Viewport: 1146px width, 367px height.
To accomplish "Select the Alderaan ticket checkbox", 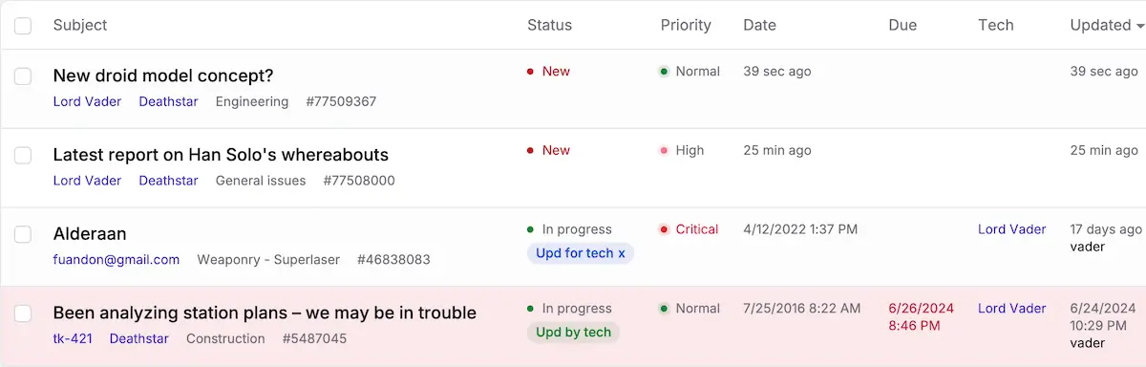I will click(23, 234).
